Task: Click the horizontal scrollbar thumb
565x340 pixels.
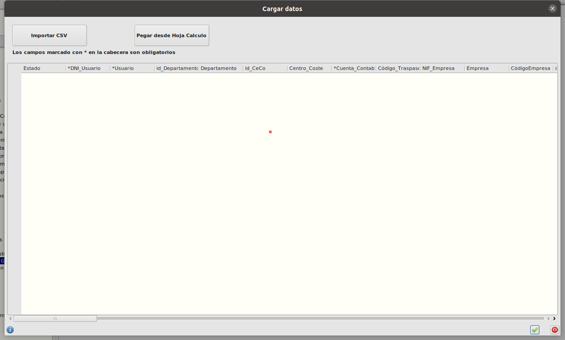Action: pyautogui.click(x=55, y=318)
